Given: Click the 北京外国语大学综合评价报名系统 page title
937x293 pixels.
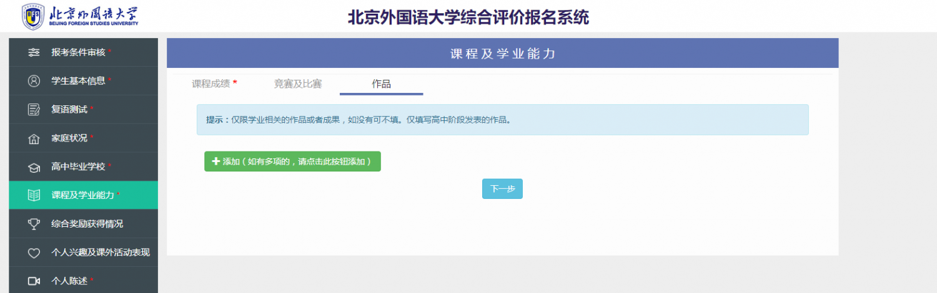Looking at the screenshot, I should (468, 17).
